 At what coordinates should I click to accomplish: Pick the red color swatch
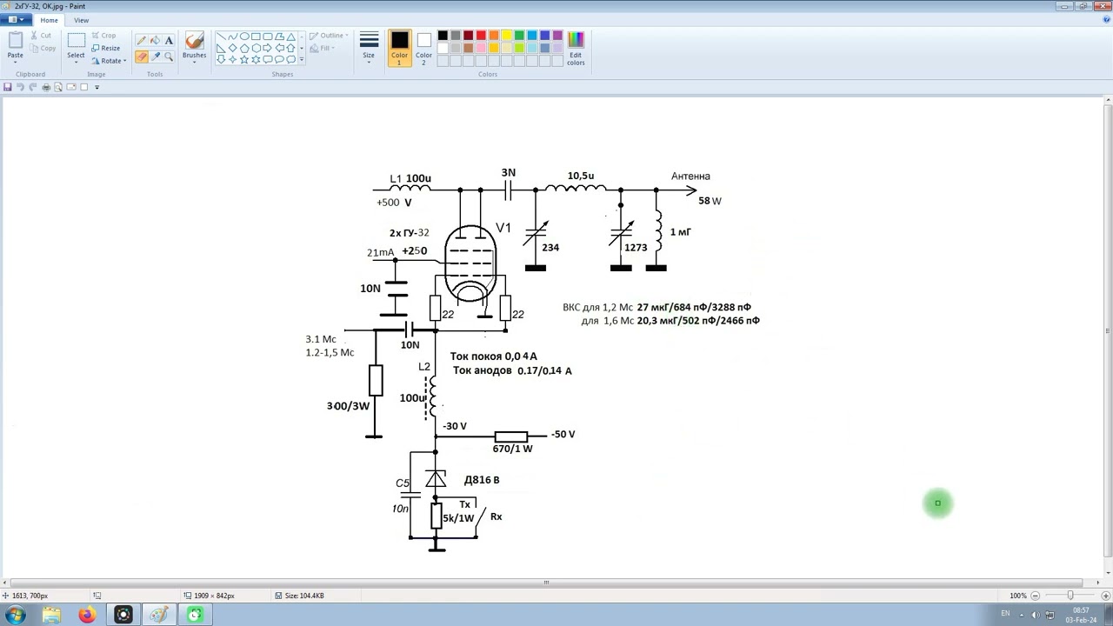[481, 36]
